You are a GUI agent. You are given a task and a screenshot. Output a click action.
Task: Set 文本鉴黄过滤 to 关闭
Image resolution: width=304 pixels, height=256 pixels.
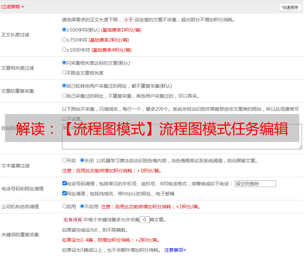(x=82, y=160)
